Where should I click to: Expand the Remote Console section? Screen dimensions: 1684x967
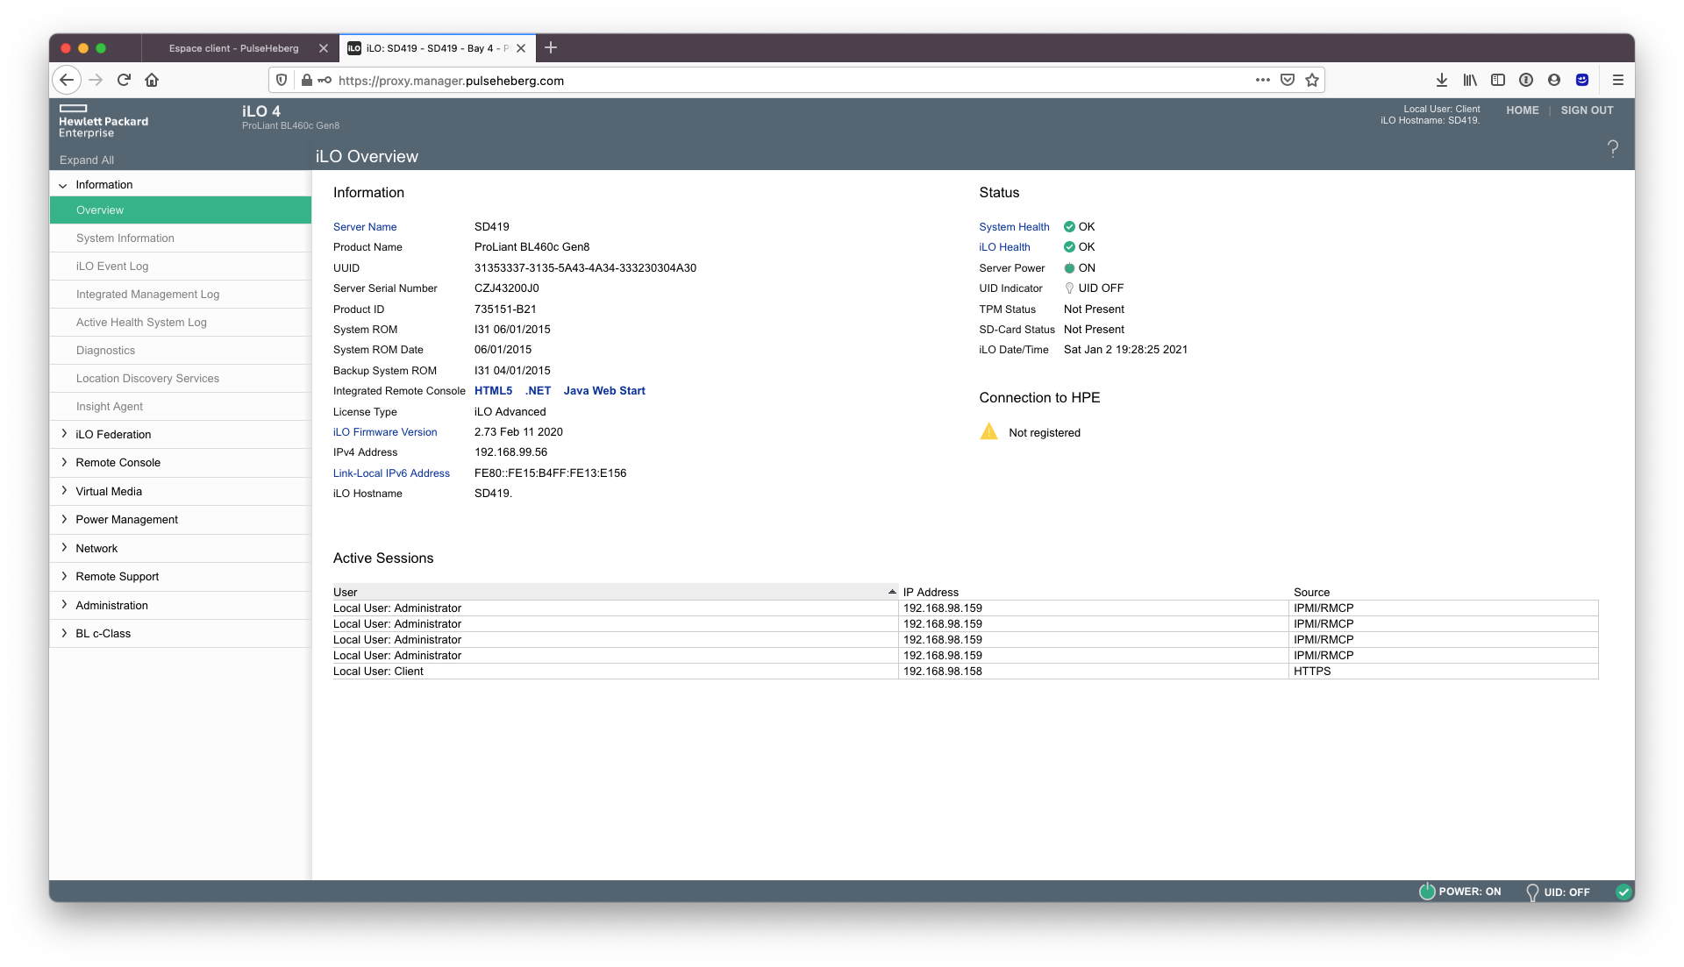click(x=64, y=462)
